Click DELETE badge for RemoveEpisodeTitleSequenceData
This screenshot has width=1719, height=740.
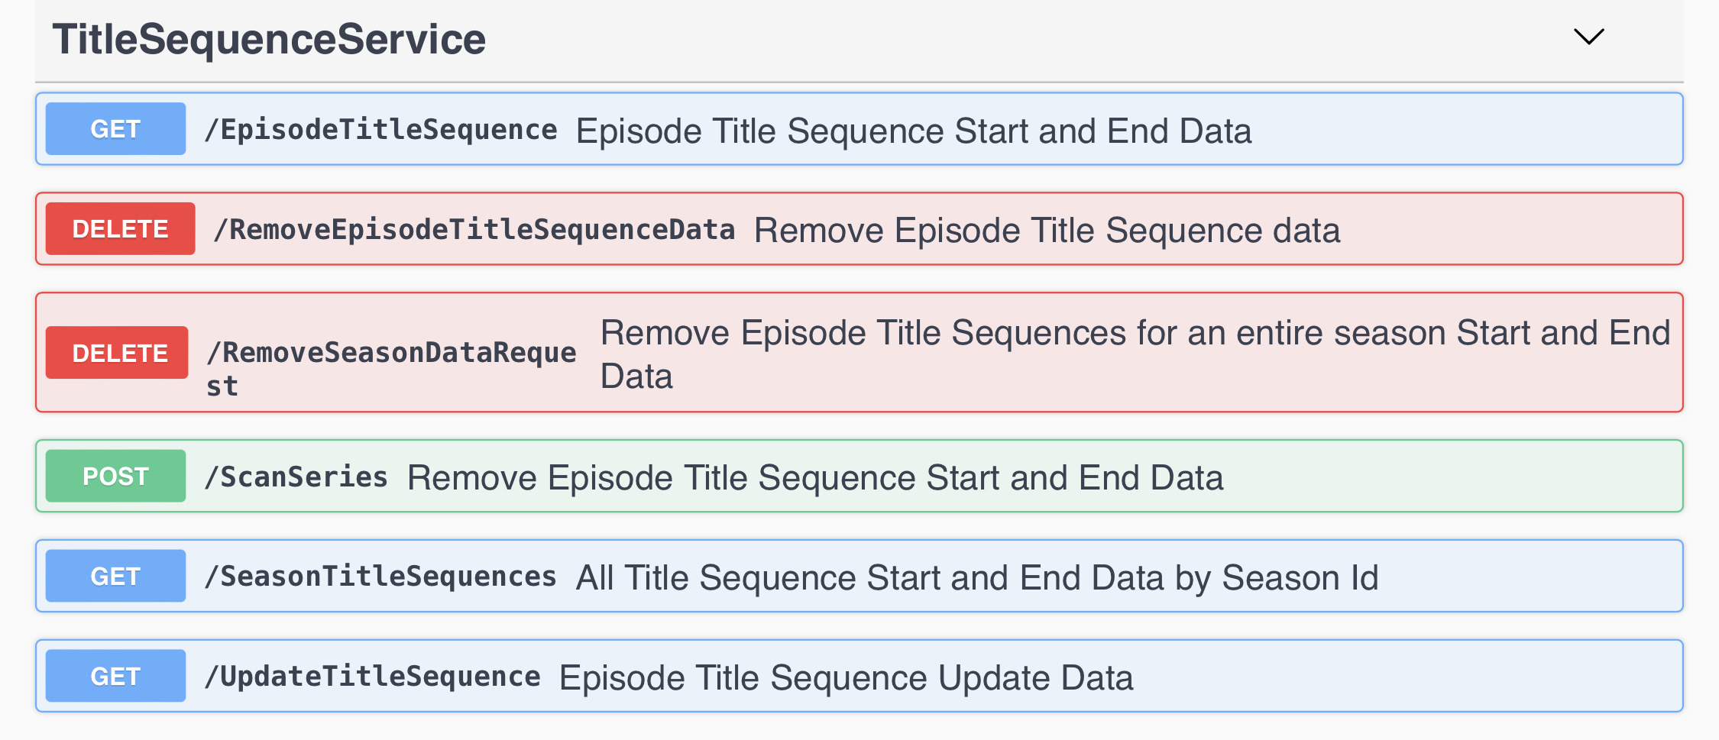coord(120,229)
